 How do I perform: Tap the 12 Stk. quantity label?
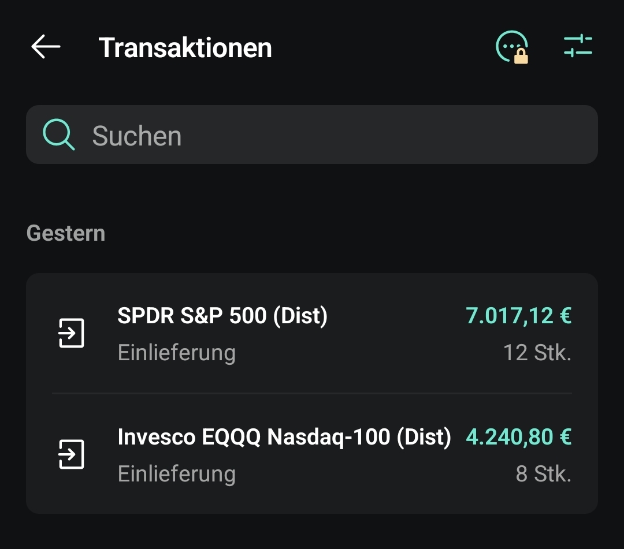(x=537, y=352)
